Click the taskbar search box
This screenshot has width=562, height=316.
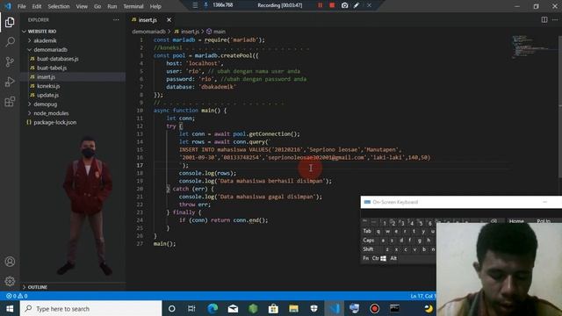(x=91, y=308)
